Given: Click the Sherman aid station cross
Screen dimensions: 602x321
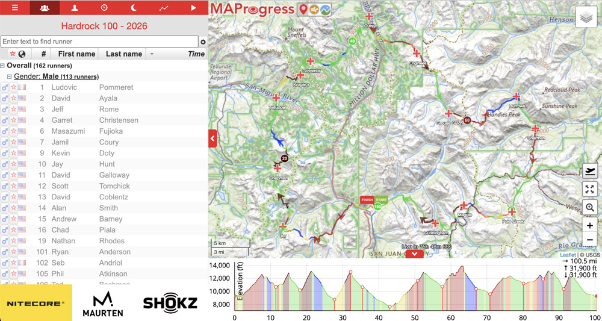Looking at the screenshot, I should tap(535, 129).
